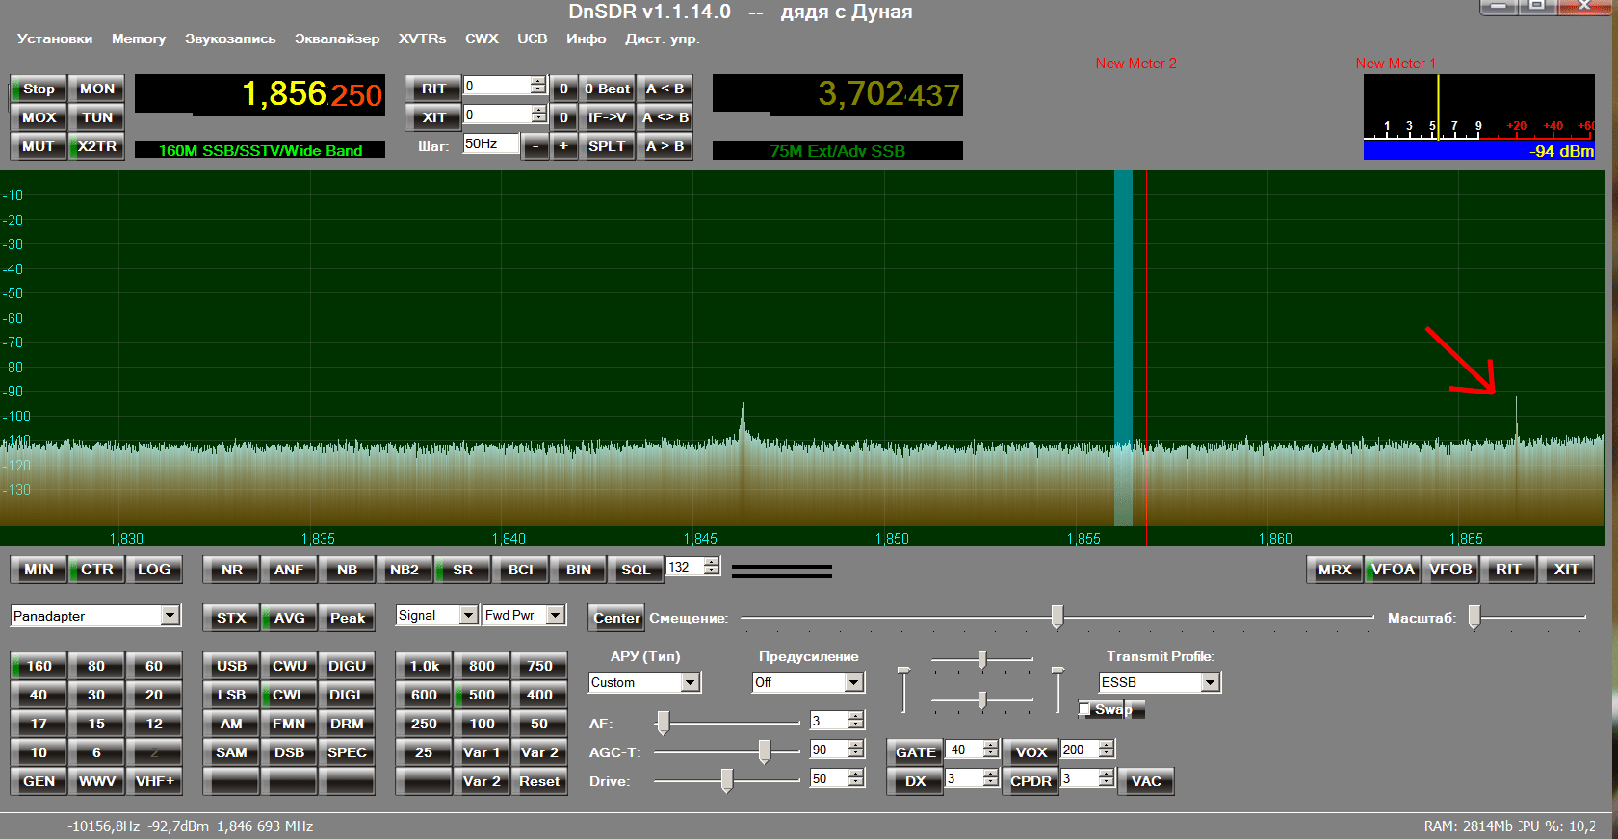Choose the 1.0k filter button
The width and height of the screenshot is (1618, 839).
(x=424, y=666)
